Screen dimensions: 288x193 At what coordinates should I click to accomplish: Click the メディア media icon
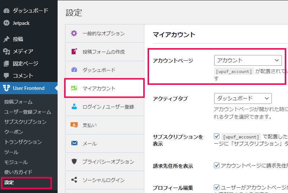tap(6, 51)
